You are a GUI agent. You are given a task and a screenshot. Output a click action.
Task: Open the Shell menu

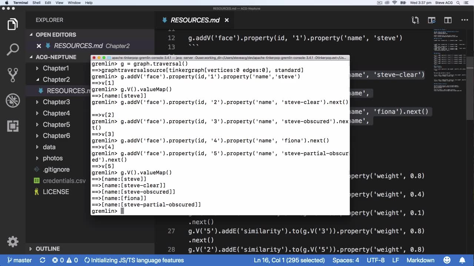36,3
